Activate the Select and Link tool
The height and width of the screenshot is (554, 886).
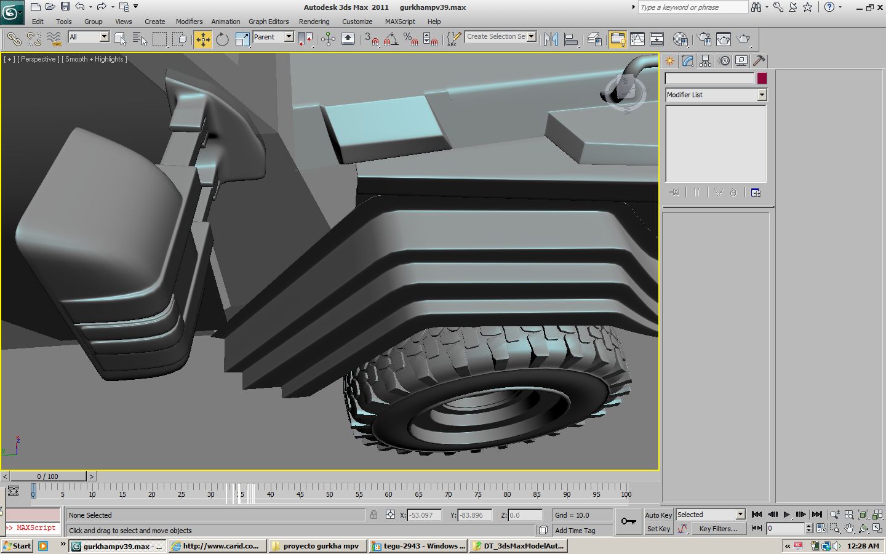(x=14, y=39)
